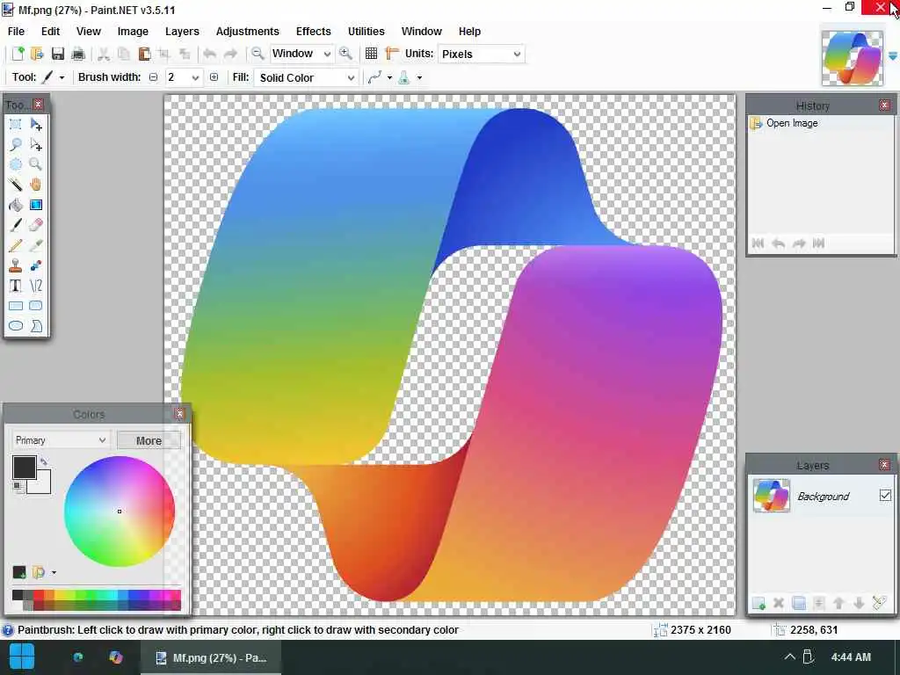
Task: Open the Utilities menu
Action: (x=367, y=32)
